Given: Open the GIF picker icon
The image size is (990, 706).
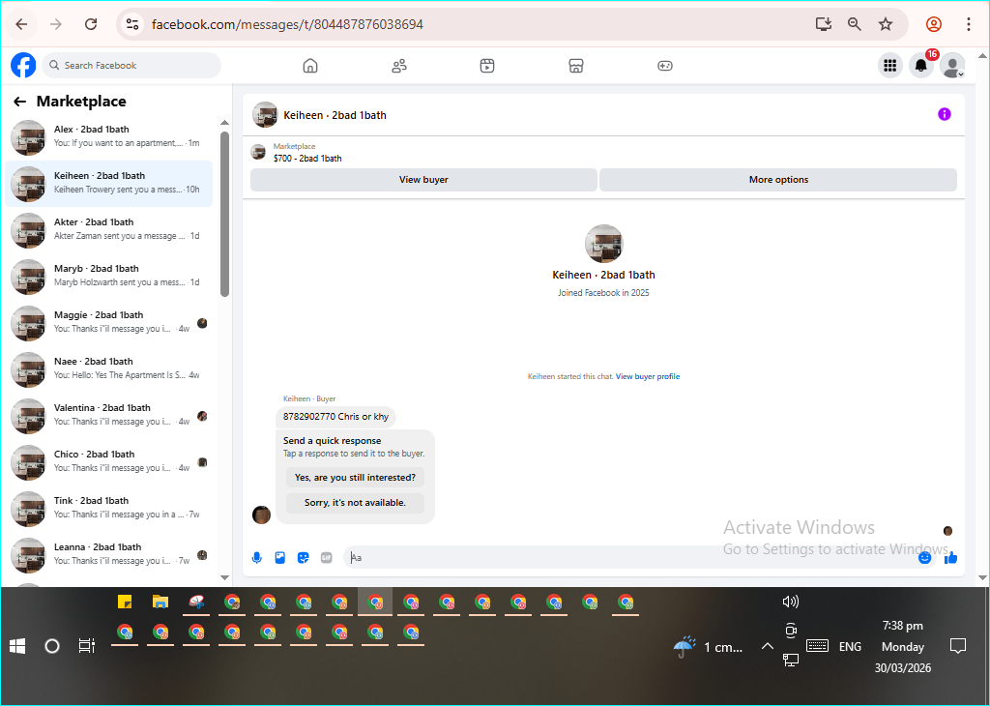Looking at the screenshot, I should point(327,558).
